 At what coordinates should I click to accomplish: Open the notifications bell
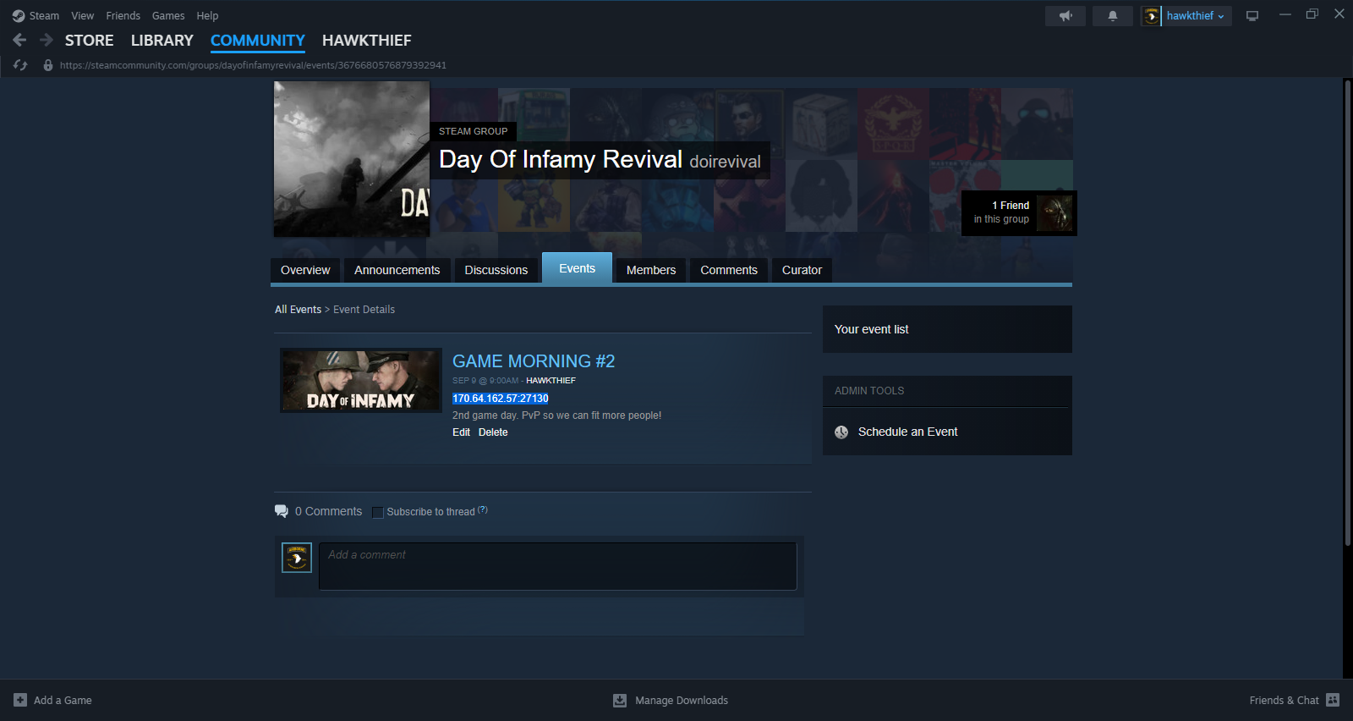pyautogui.click(x=1113, y=16)
